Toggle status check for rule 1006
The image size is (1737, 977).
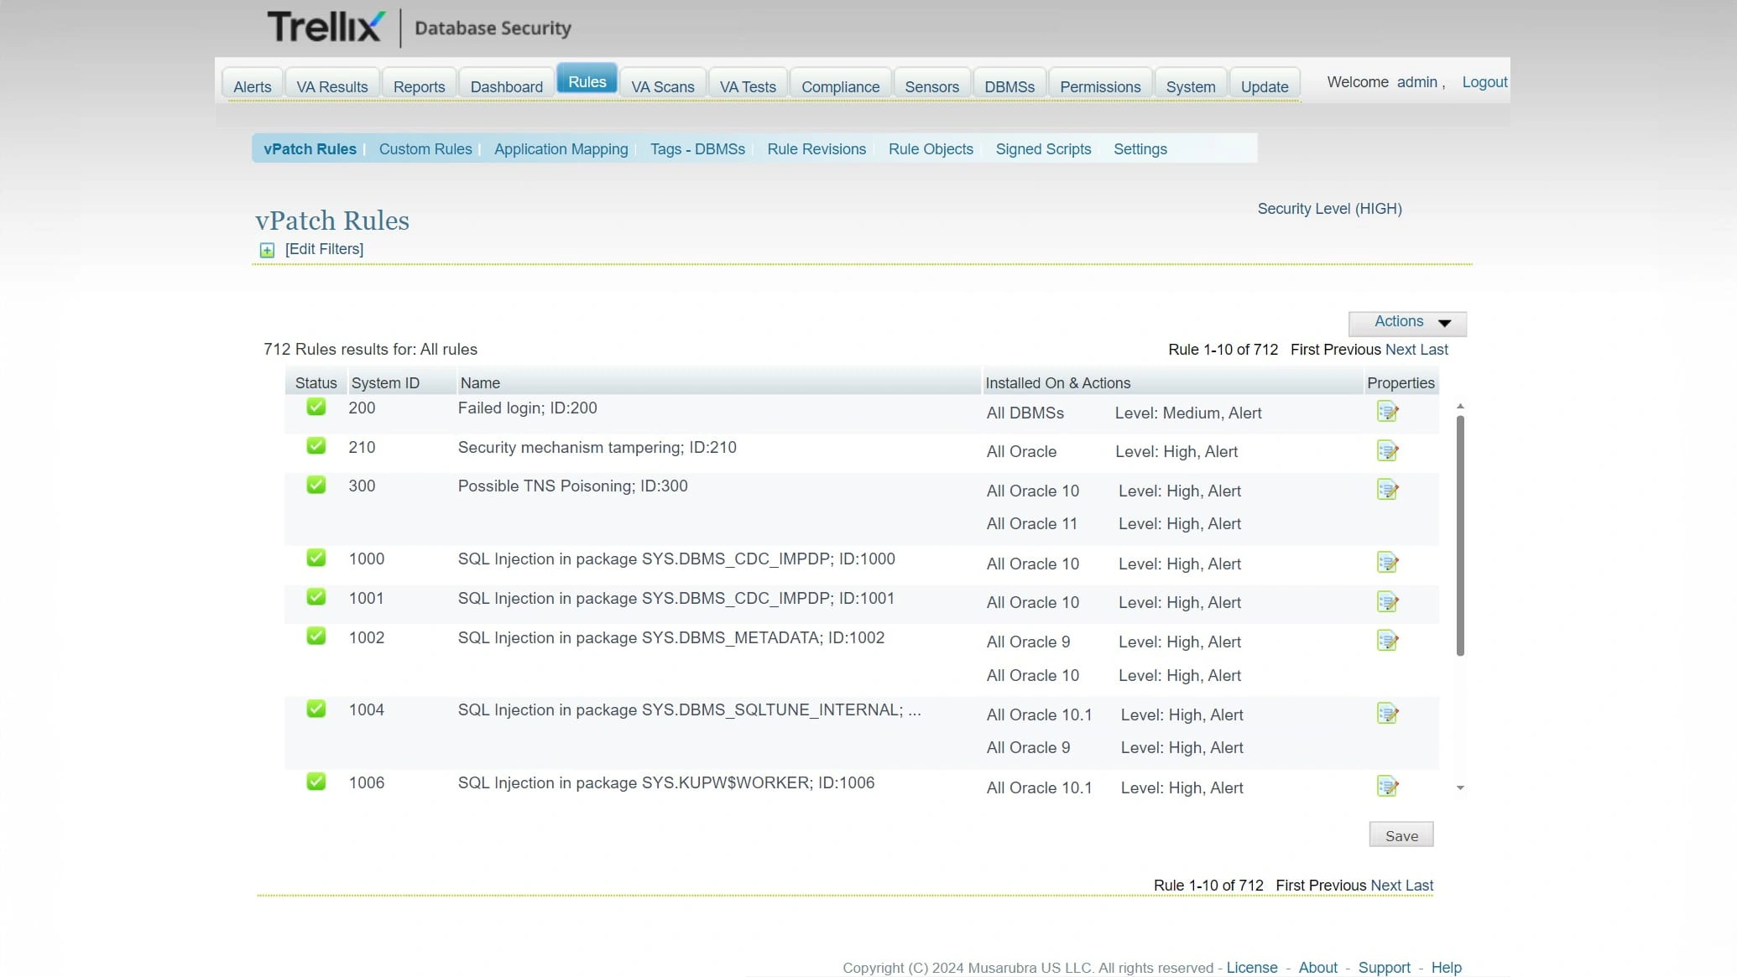[316, 782]
